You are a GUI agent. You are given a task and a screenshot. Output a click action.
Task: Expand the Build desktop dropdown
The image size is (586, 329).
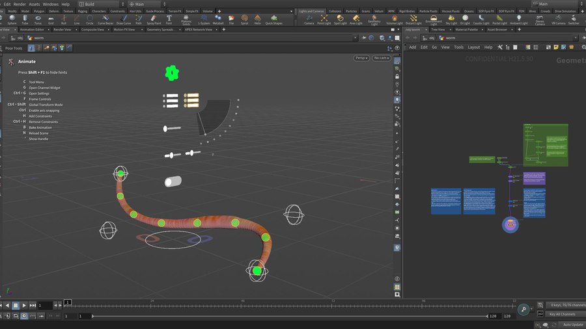click(101, 4)
